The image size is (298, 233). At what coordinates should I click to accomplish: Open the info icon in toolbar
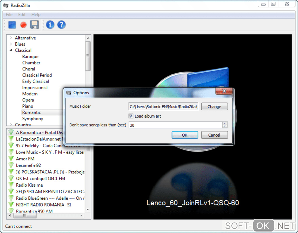coord(50,25)
